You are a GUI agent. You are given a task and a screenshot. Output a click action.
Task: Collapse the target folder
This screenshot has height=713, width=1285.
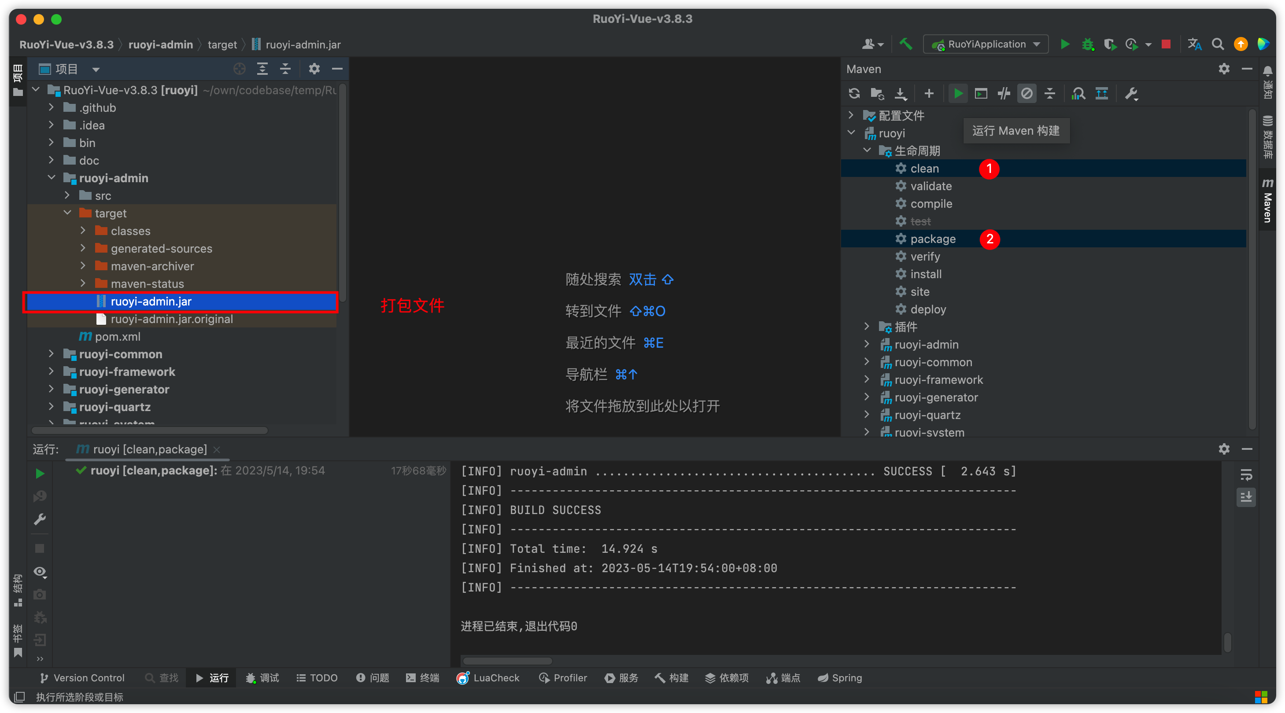tap(67, 213)
